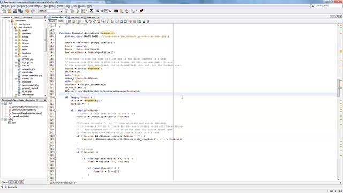Click the Debug Project icon
The height and width of the screenshot is (193, 343).
[x=83, y=11]
